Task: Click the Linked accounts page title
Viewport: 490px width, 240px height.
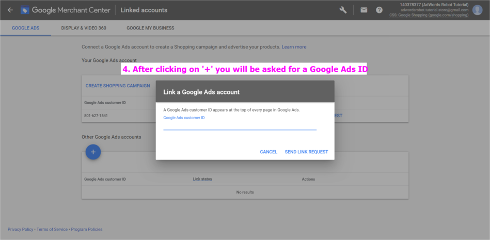Action: [144, 10]
